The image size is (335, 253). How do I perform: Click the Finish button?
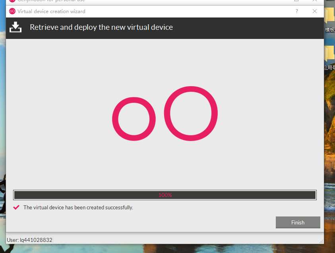coord(298,222)
